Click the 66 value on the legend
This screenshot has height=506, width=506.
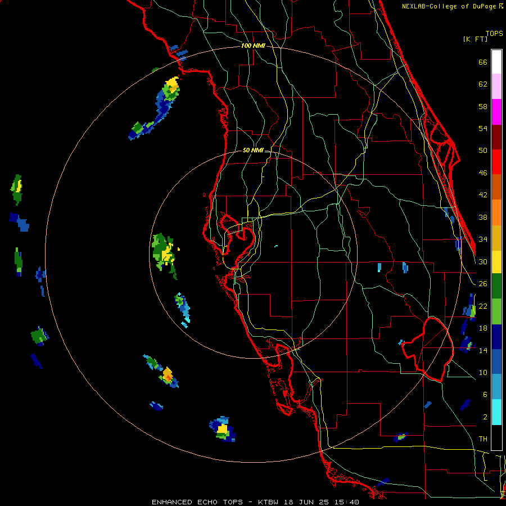point(483,62)
